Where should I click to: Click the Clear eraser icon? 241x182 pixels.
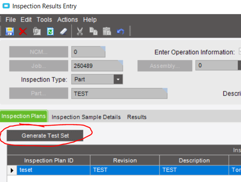pos(63,32)
